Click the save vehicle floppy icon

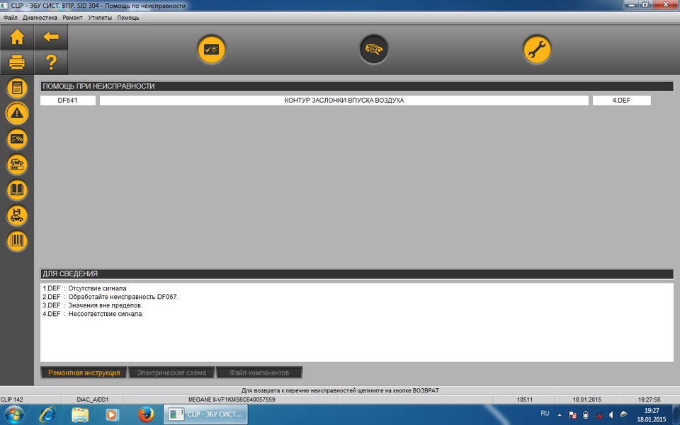17,215
